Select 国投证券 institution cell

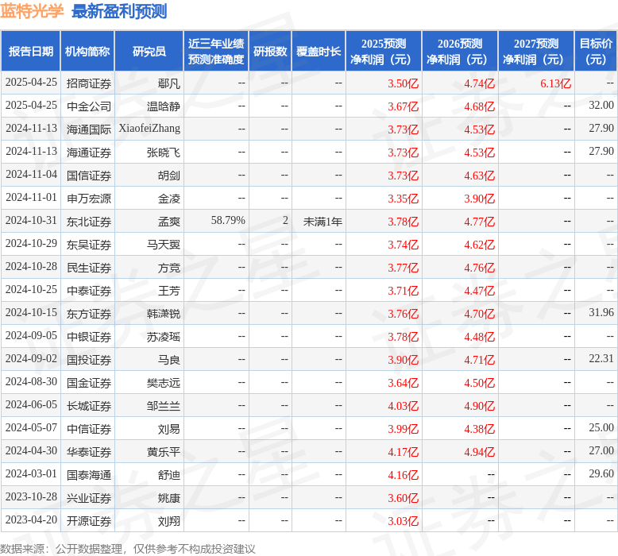click(89, 360)
